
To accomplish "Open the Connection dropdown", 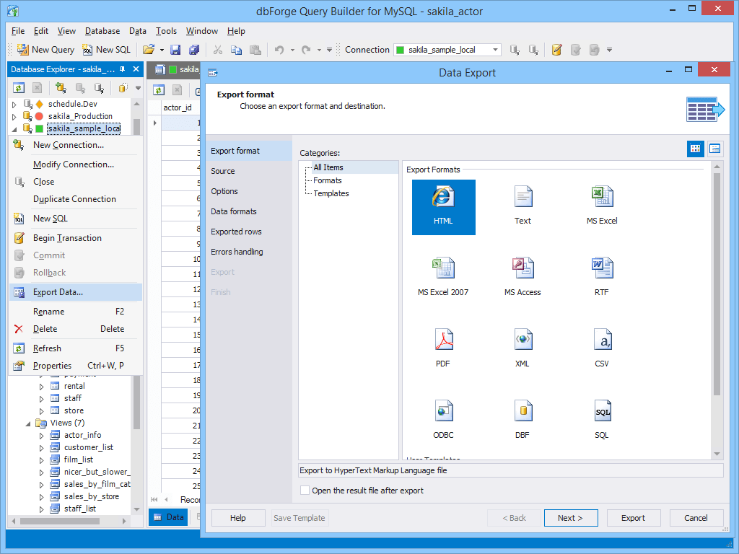I will (497, 50).
